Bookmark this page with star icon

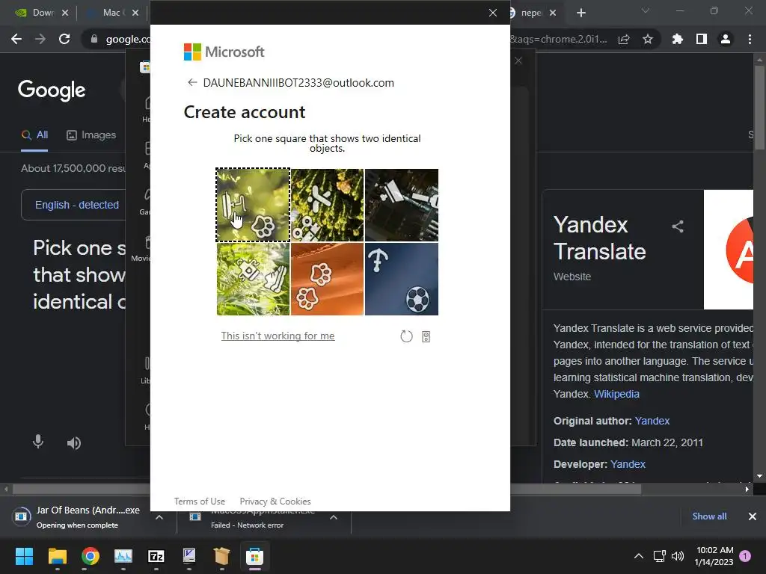click(648, 39)
